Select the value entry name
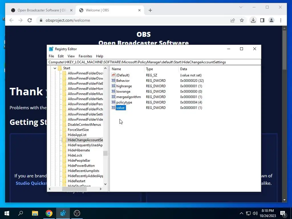Viewport: 292px width, 219px height. pyautogui.click(x=121, y=108)
